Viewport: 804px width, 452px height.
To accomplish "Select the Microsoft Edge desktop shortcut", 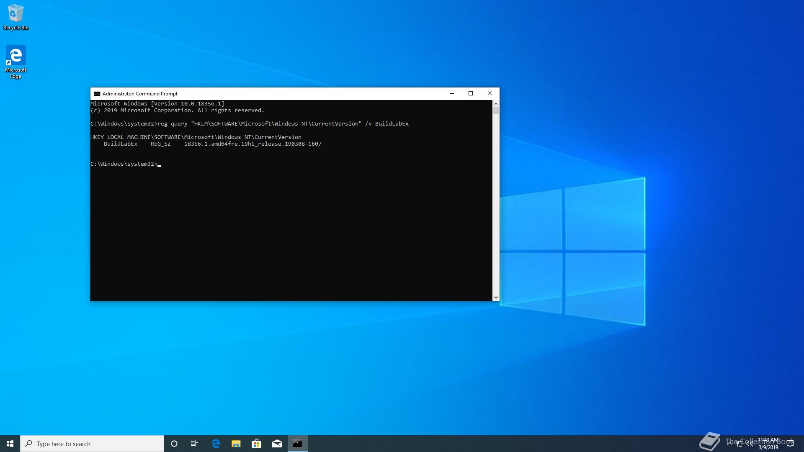I will click(x=15, y=62).
